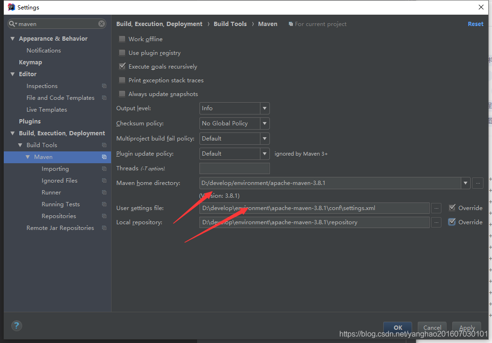Image resolution: width=492 pixels, height=343 pixels.
Task: Open the Keymap settings page
Action: (30, 62)
